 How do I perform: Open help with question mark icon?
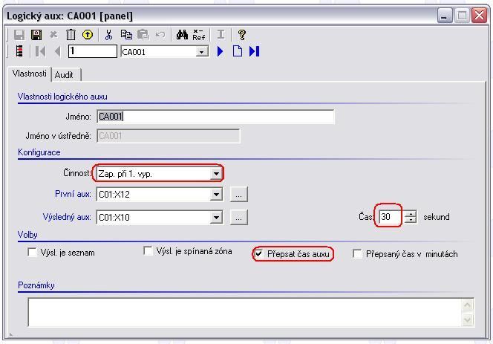point(242,35)
